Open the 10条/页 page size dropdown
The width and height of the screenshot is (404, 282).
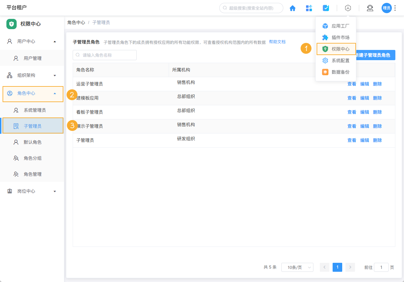[x=297, y=267]
